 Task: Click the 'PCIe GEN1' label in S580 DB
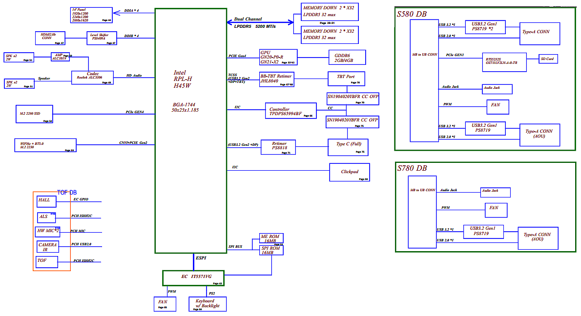(x=455, y=55)
